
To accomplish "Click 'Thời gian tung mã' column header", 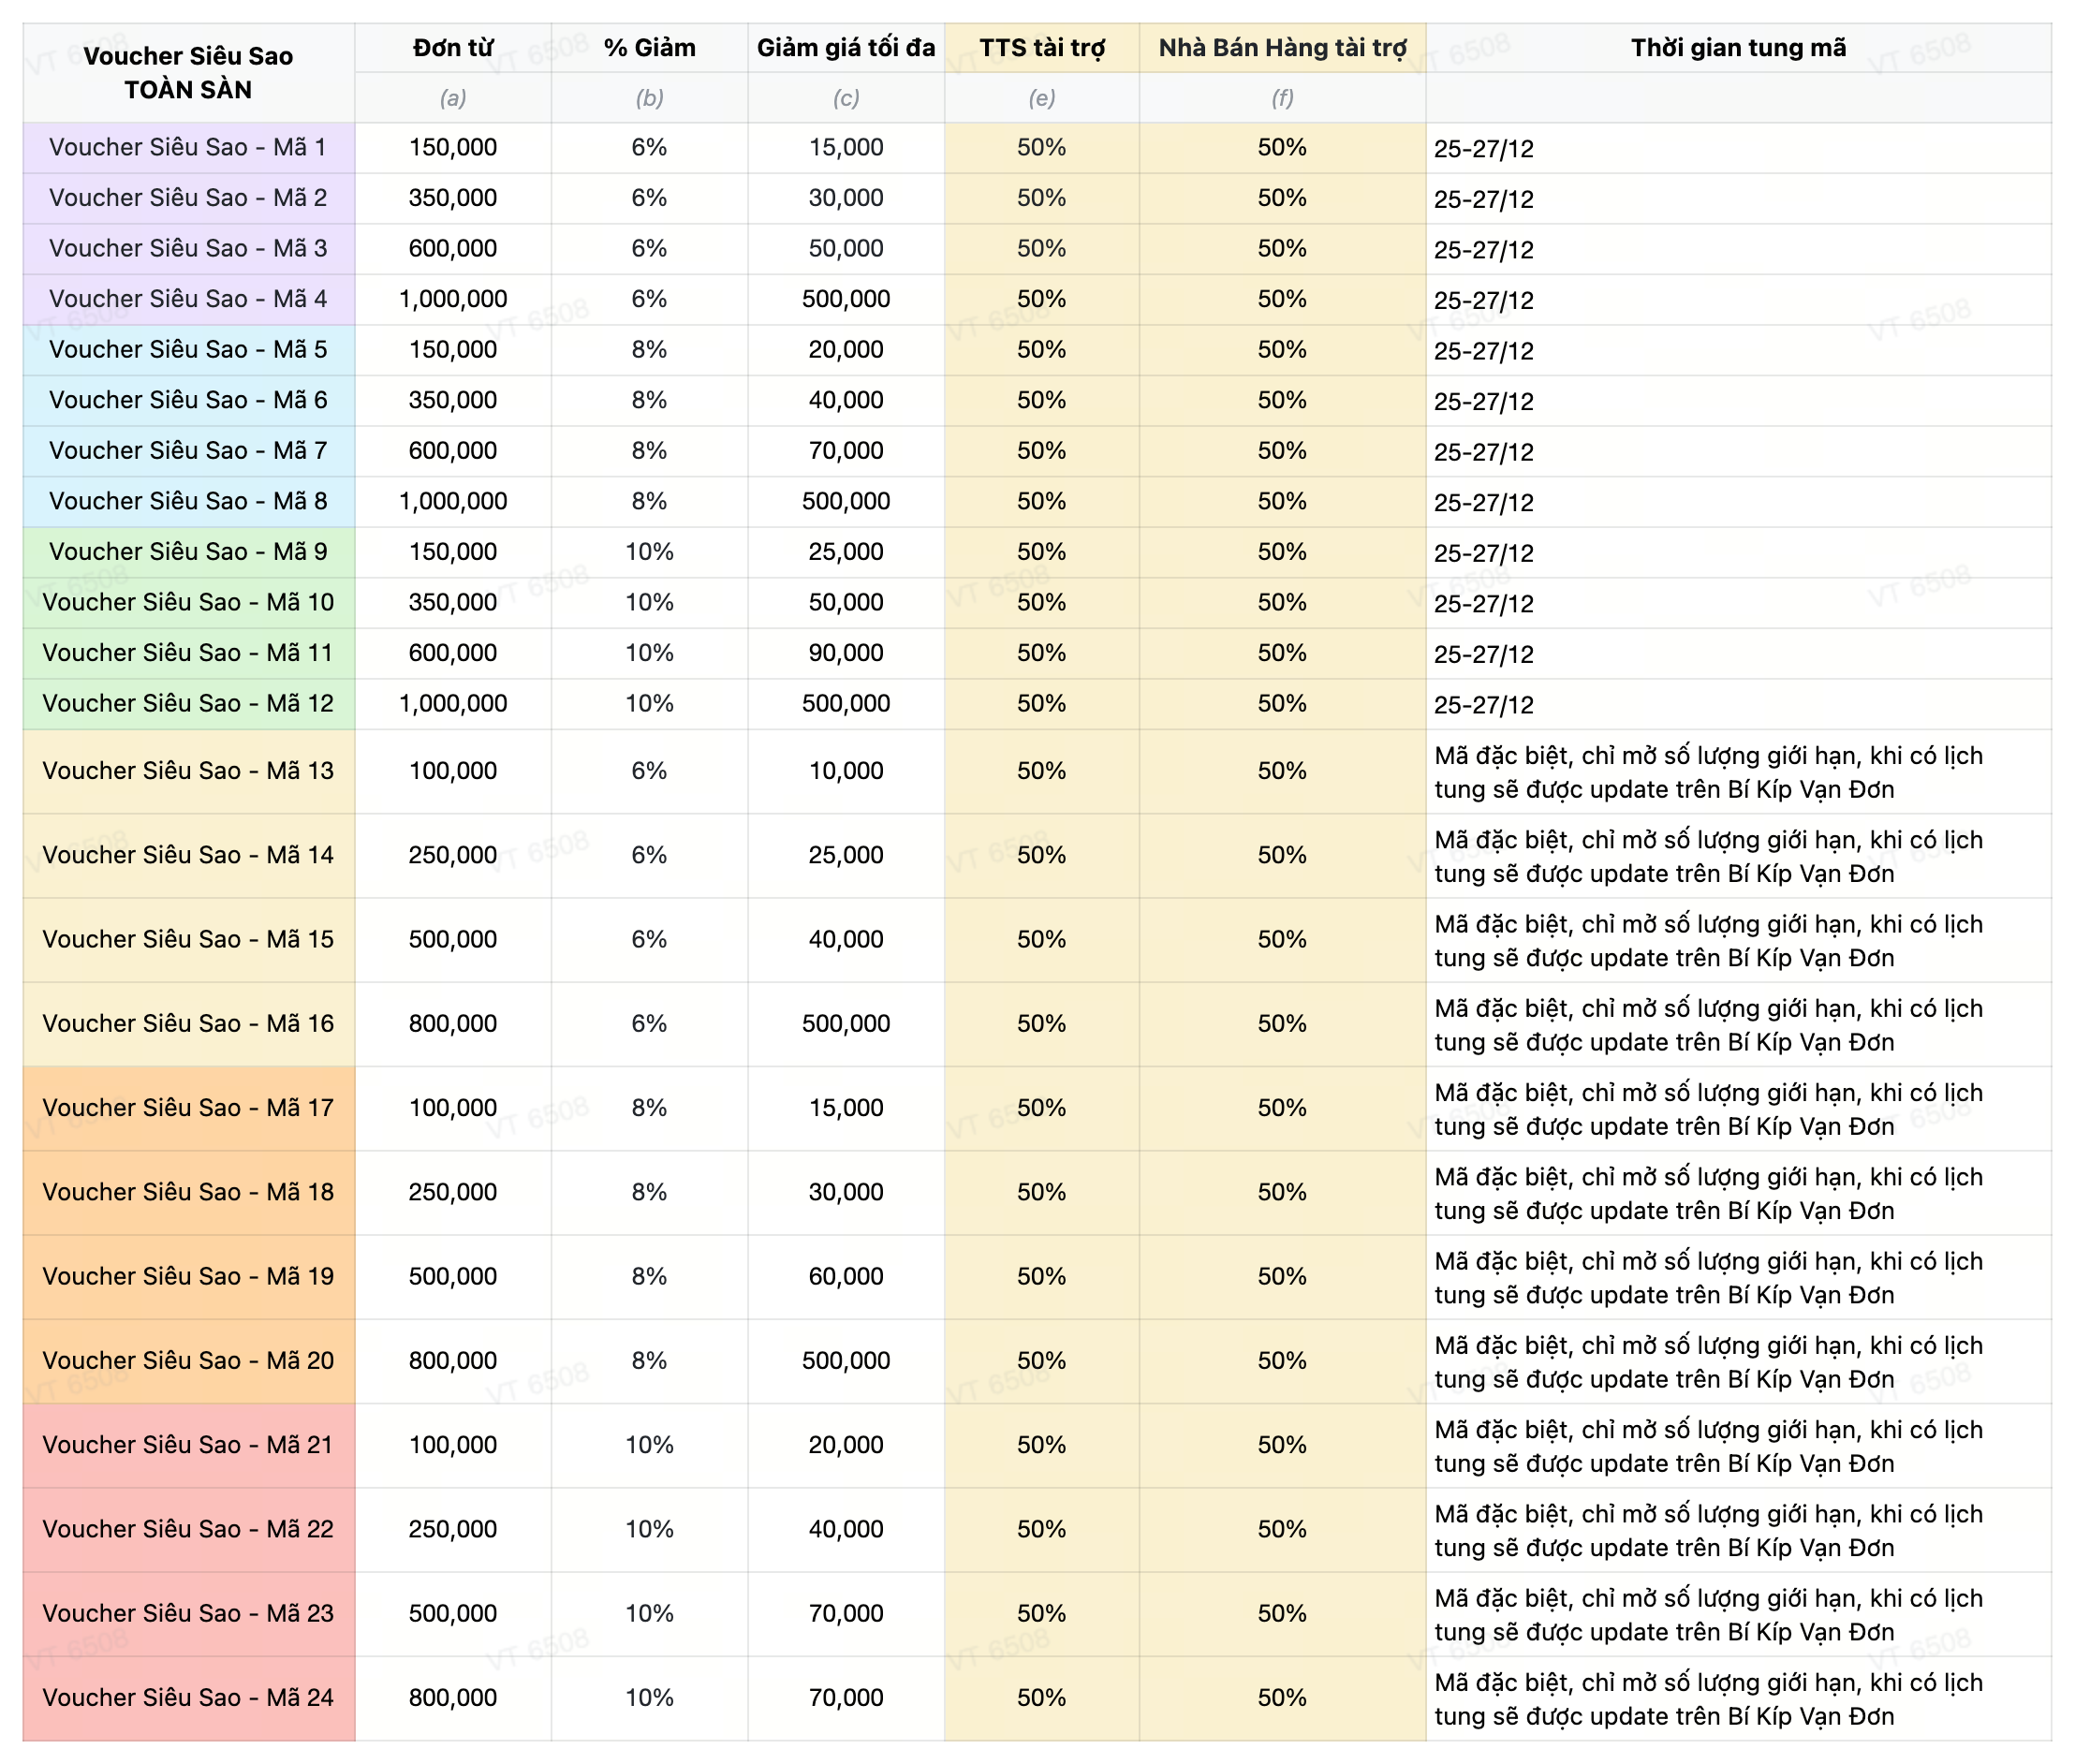I will (1737, 47).
